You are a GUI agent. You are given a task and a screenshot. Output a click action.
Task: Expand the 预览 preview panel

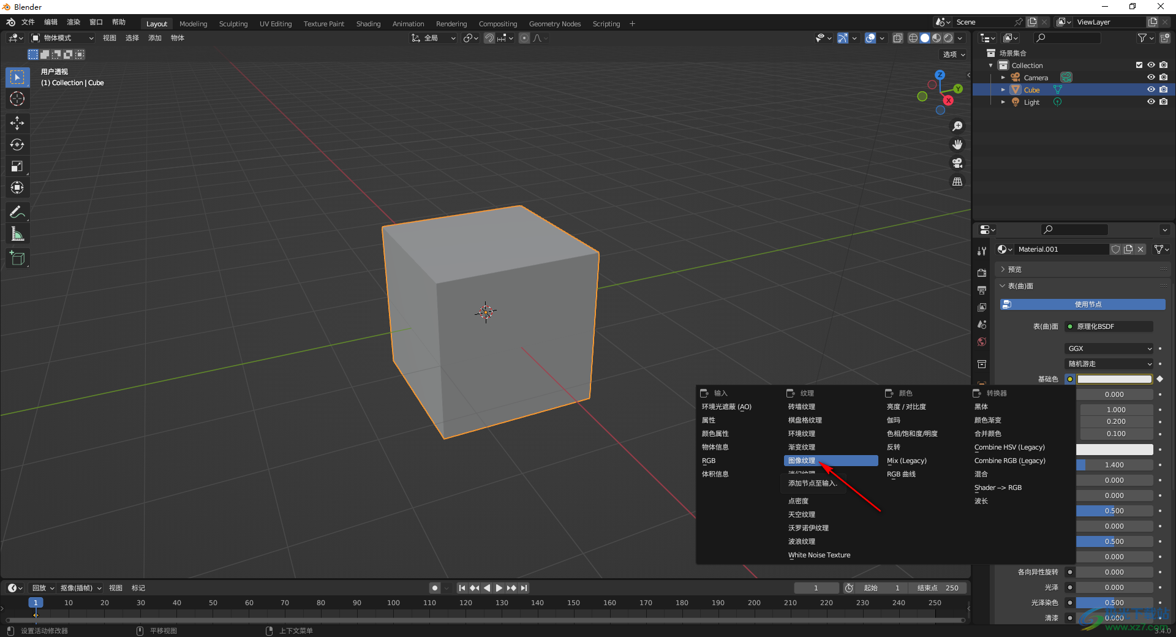[1014, 269]
